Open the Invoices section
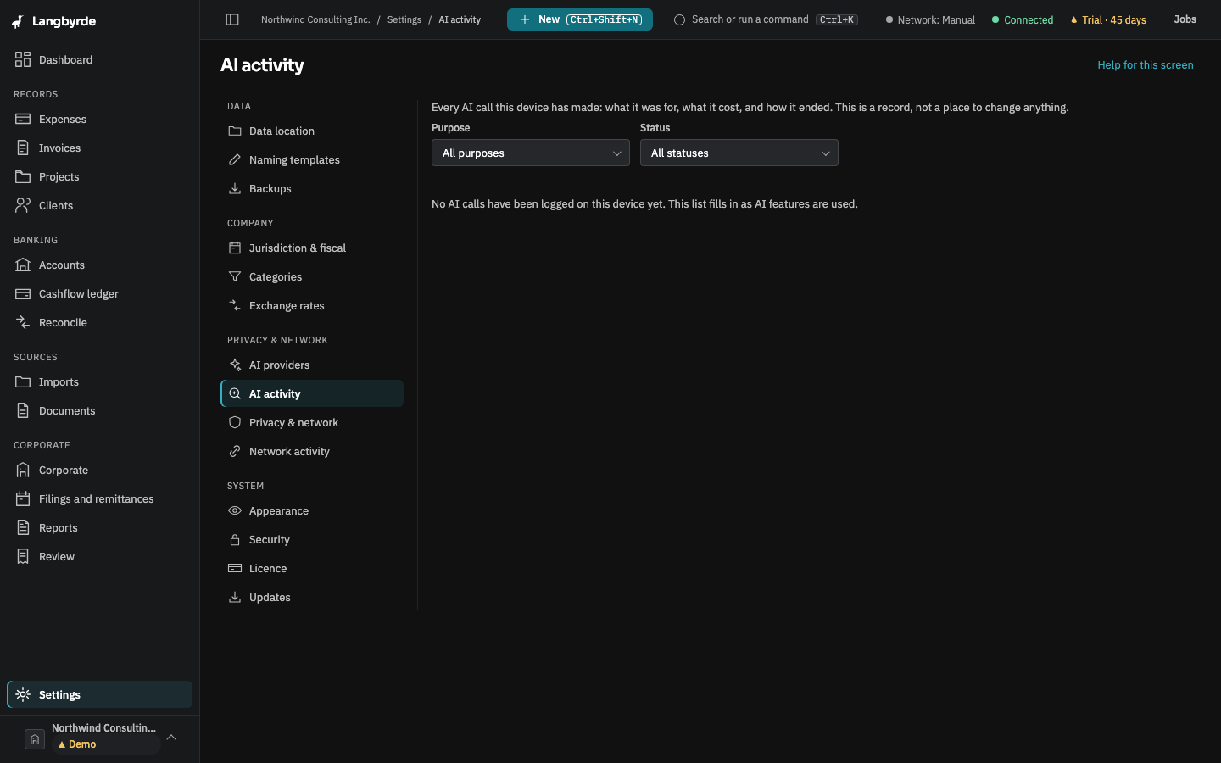 point(100,148)
